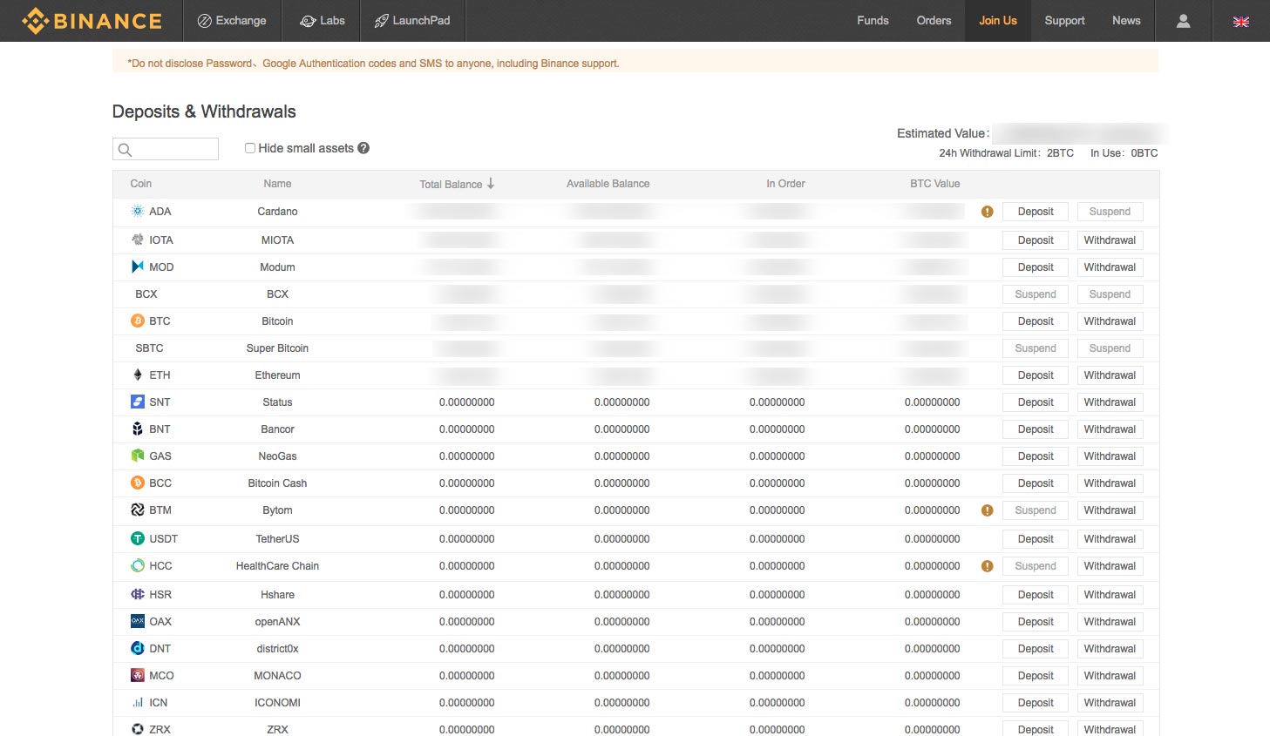Click the MOD Modum coin icon
The width and height of the screenshot is (1270, 736).
tap(137, 267)
